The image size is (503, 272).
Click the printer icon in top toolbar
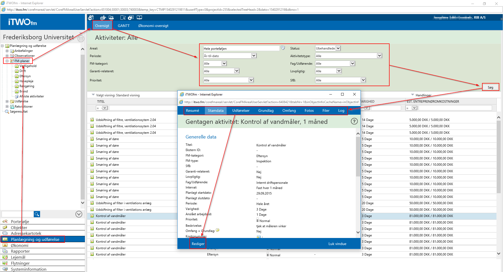point(111,18)
